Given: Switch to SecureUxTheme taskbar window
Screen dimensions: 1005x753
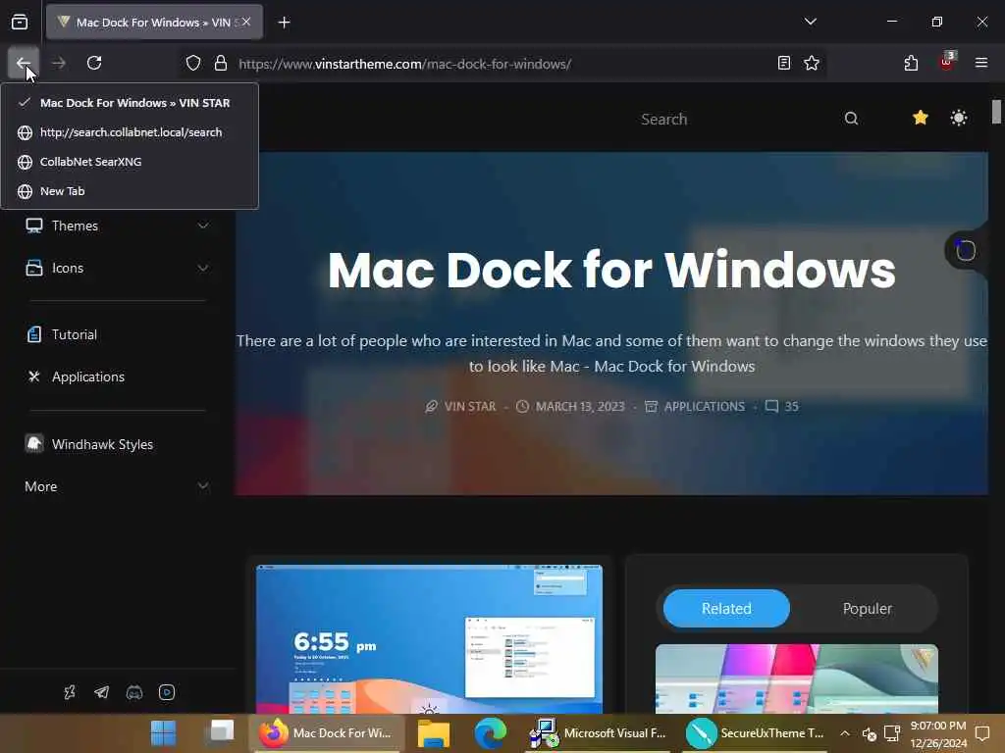Looking at the screenshot, I should click(x=757, y=733).
